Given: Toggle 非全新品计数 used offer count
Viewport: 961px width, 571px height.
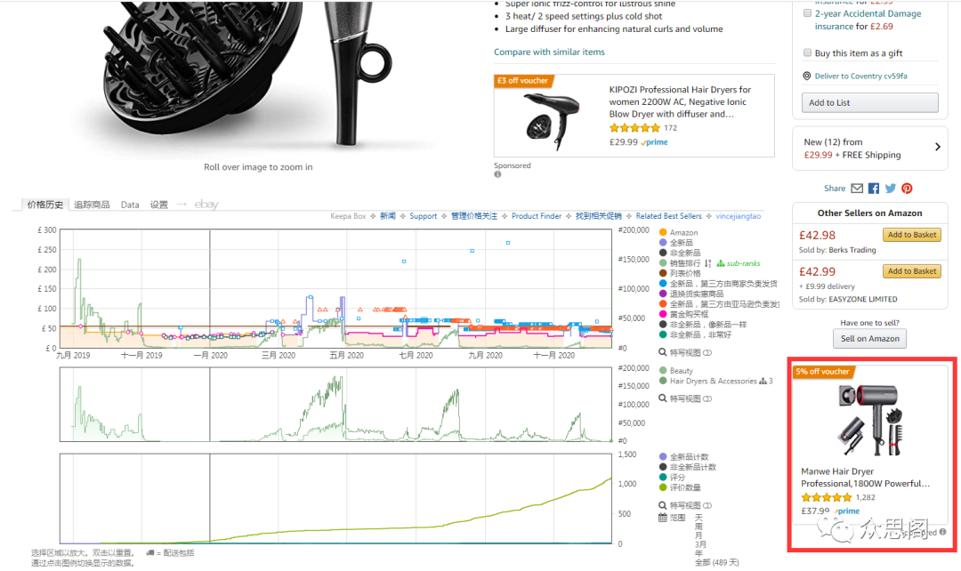Looking at the screenshot, I should (663, 468).
